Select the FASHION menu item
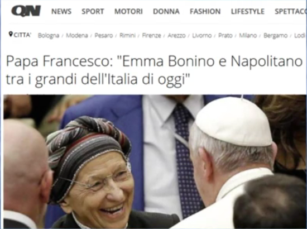Image resolution: width=307 pixels, height=229 pixels. 205,12
